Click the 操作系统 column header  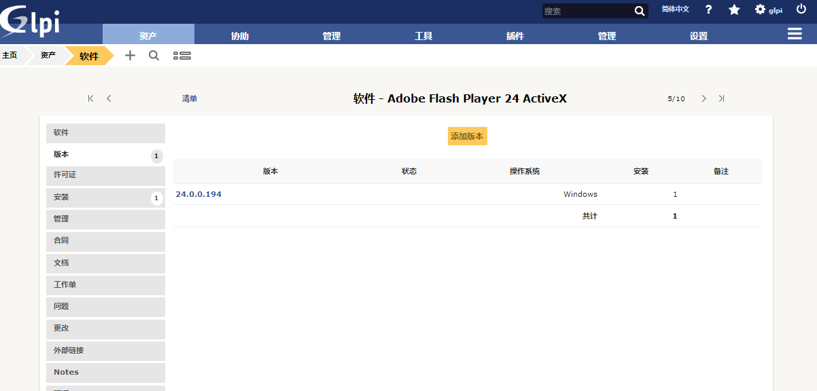[525, 171]
